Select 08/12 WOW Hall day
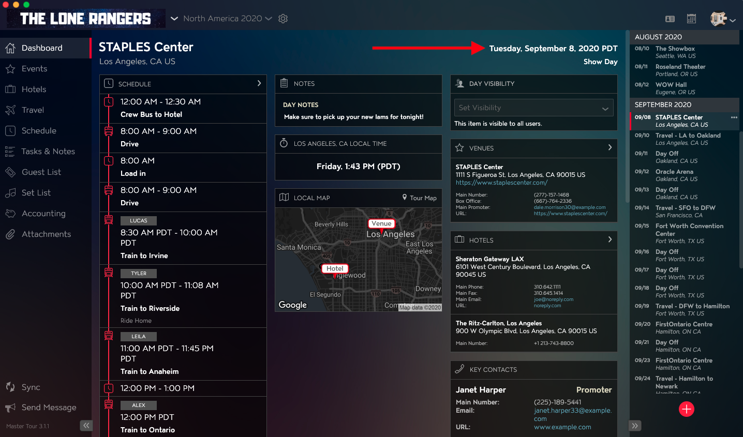This screenshot has height=437, width=743. pyautogui.click(x=684, y=88)
